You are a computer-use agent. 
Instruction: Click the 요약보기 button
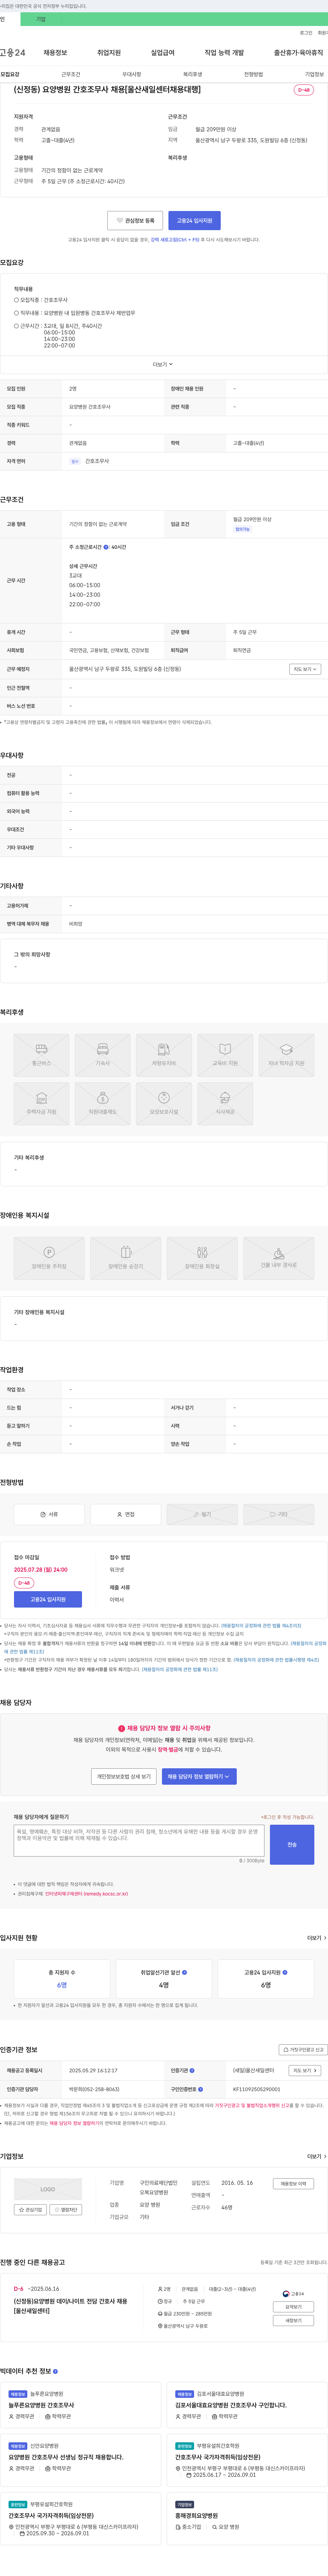point(293,2307)
